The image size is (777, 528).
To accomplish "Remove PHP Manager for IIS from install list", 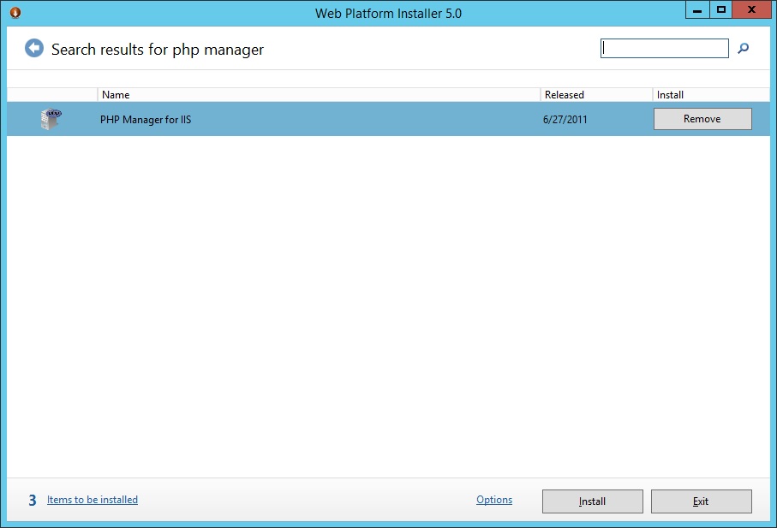I will [x=702, y=119].
